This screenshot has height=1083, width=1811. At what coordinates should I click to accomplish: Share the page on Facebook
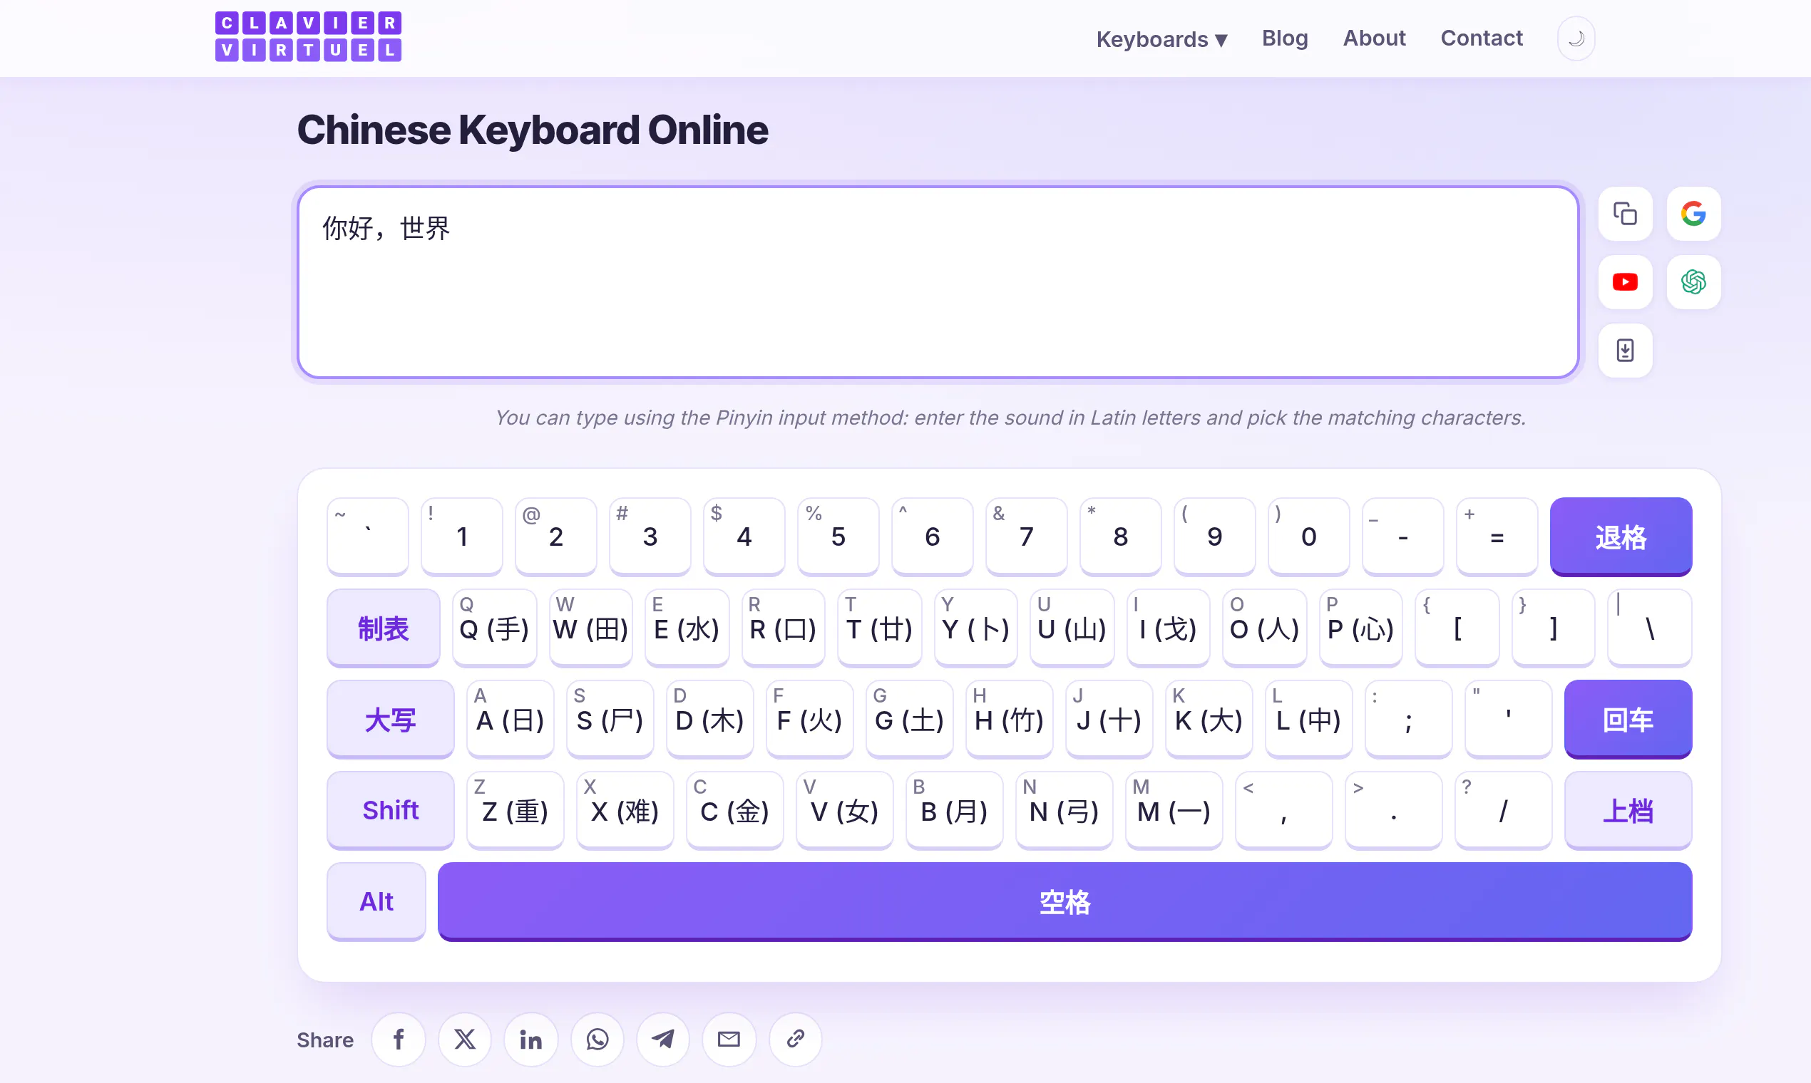coord(399,1039)
